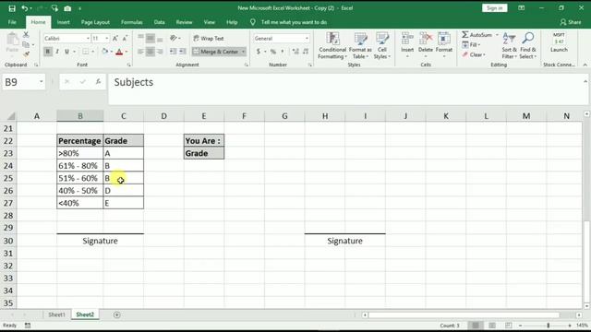Click the Format Painter brush icon

(x=26, y=54)
